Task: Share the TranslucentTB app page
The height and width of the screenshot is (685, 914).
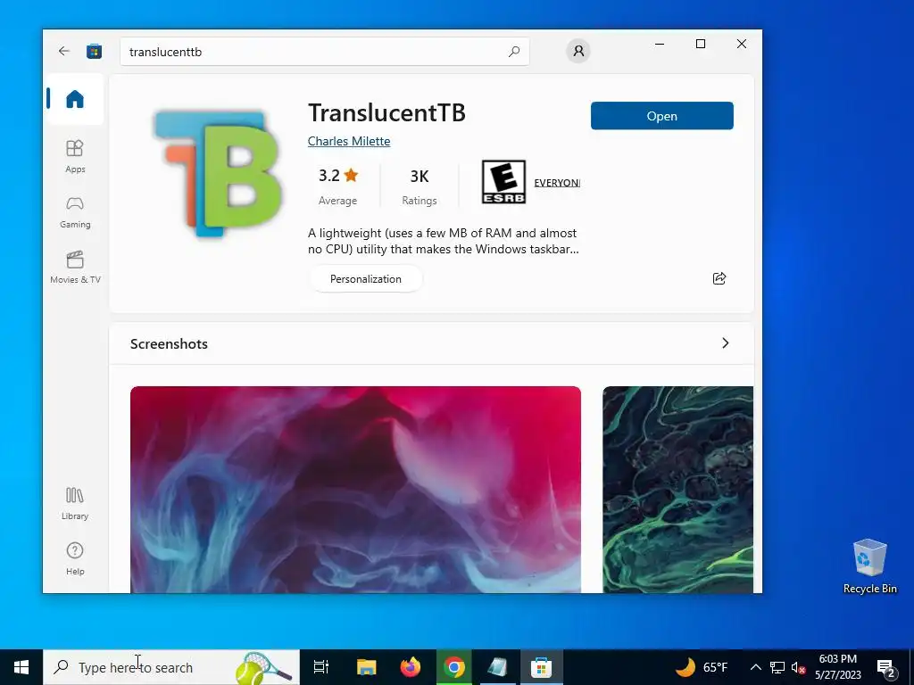Action: coord(719,278)
